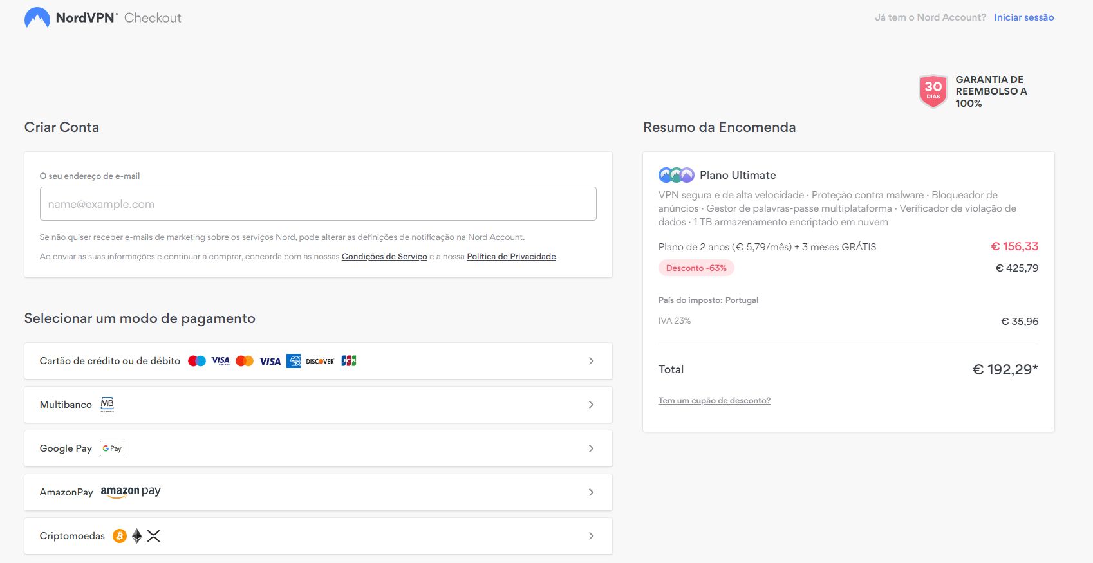Click the XRP cross icon
This screenshot has height=563, width=1093.
[153, 536]
